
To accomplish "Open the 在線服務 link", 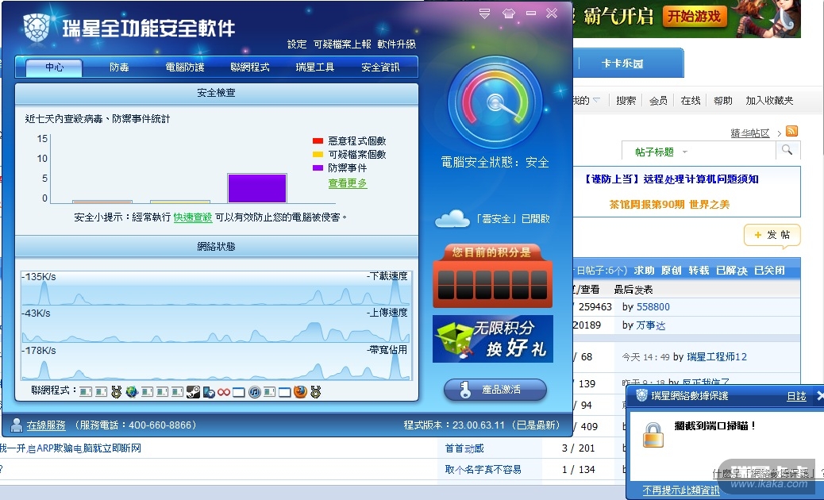I will (46, 425).
